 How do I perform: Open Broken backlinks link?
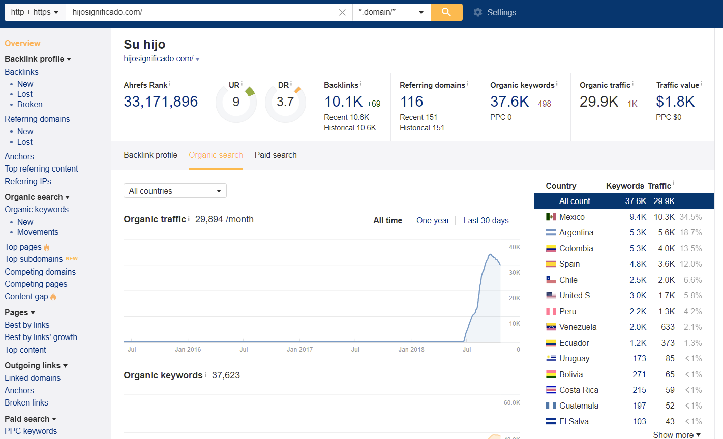30,104
